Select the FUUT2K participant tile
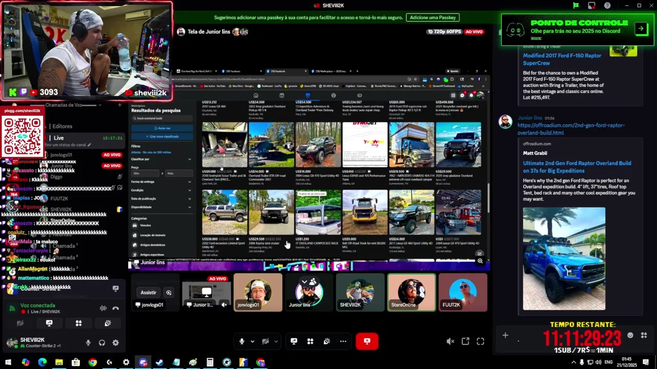Image resolution: width=657 pixels, height=369 pixels. pos(463,293)
